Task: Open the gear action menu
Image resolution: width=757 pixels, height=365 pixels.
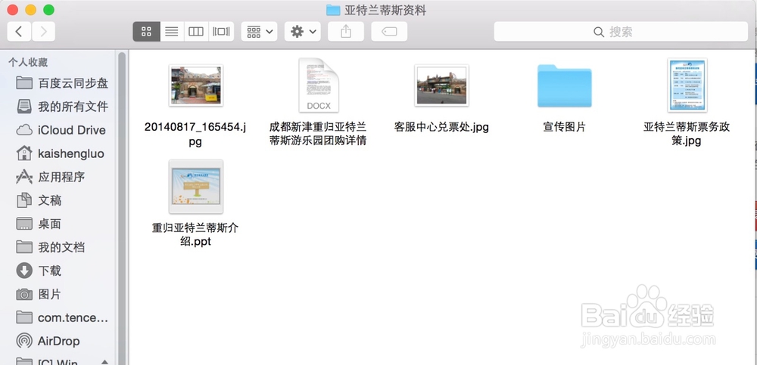Action: coord(303,32)
